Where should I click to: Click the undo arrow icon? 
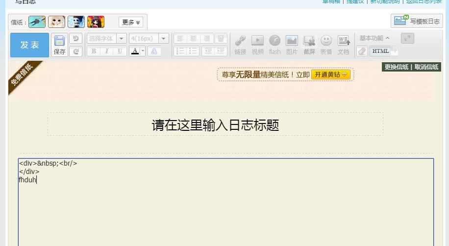point(76,38)
